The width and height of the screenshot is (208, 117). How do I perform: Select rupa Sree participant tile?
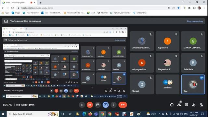tap(167, 41)
